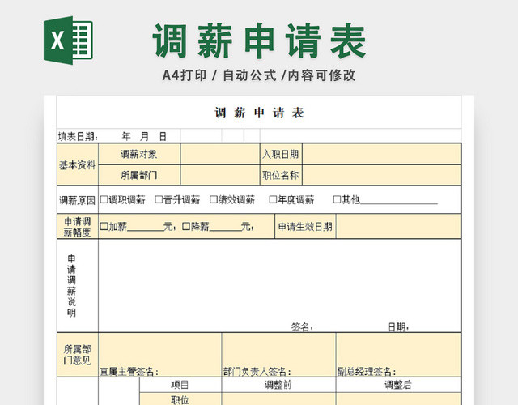The image size is (518, 405).
Task: Click the 申请调薪幅度 cell
Action: pyautogui.click(x=78, y=227)
